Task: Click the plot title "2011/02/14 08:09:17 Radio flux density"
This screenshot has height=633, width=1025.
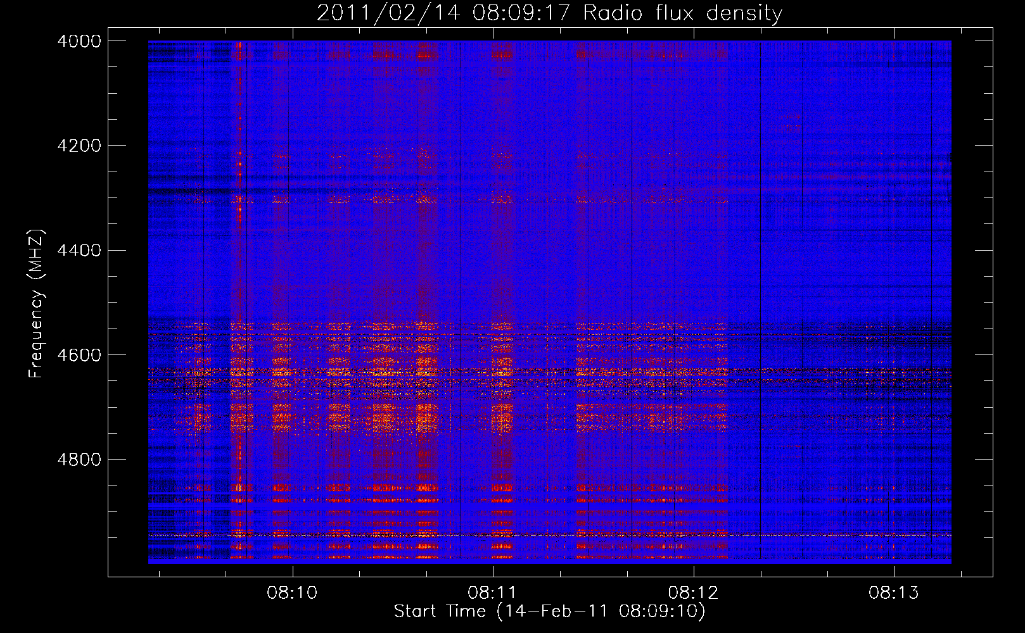Action: tap(549, 13)
